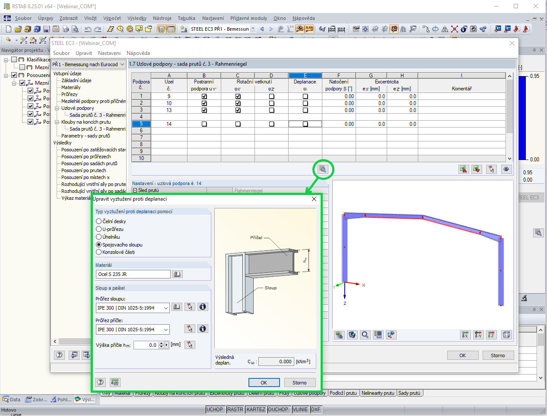
Task: Select the Čelní desky radio option
Action: coord(99,221)
